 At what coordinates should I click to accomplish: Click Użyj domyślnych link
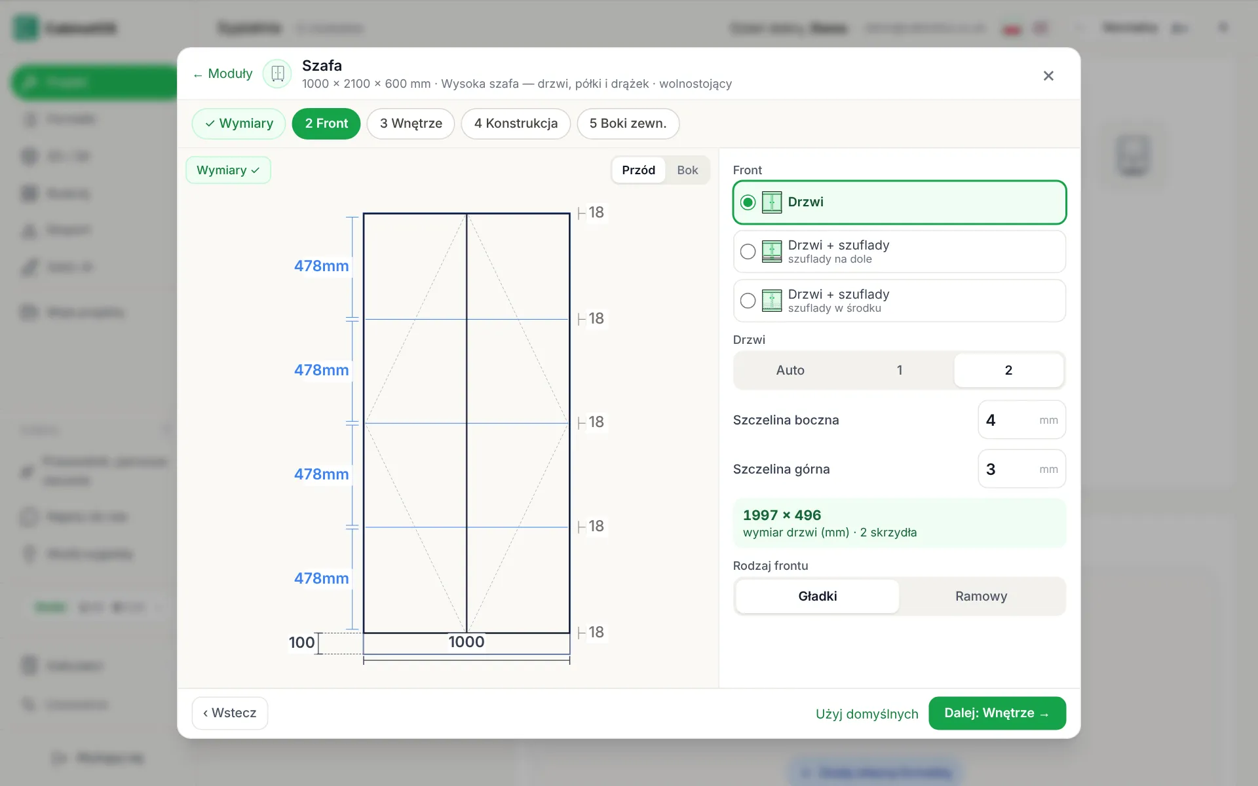click(x=867, y=714)
